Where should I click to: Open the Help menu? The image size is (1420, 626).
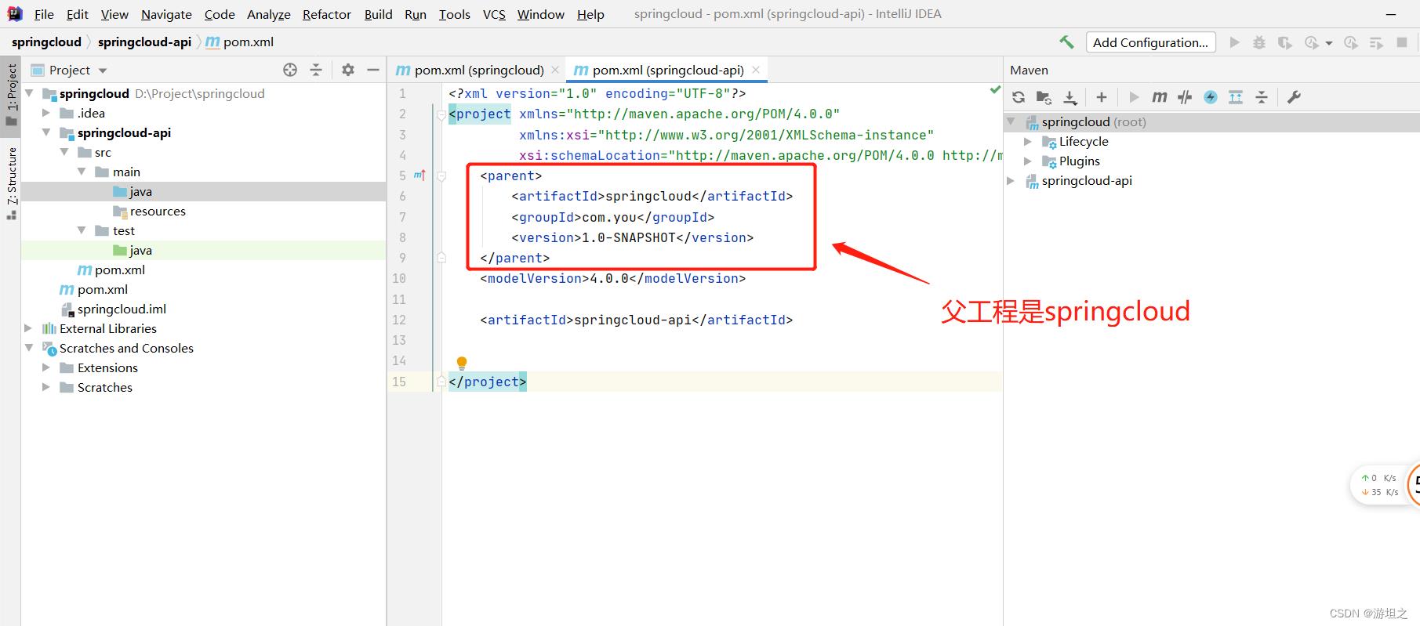(x=590, y=14)
